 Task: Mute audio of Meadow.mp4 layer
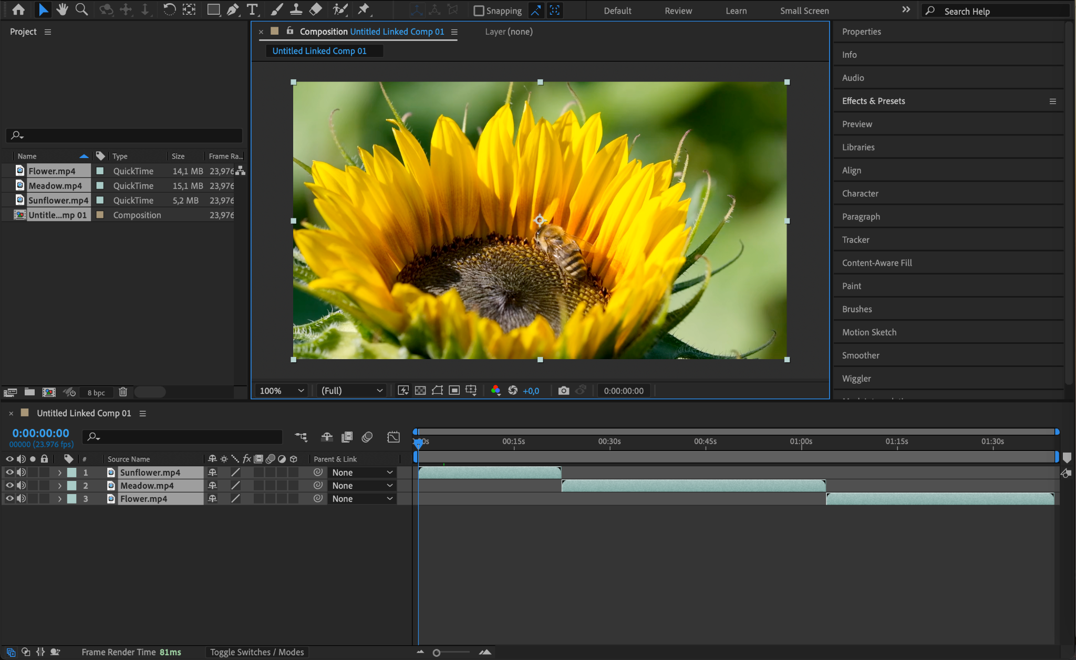[21, 485]
